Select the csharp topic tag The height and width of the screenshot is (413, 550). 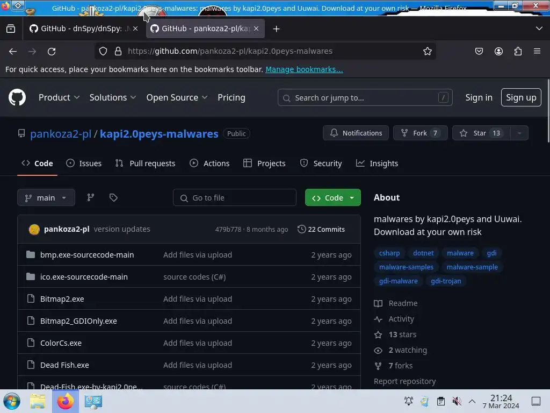389,253
